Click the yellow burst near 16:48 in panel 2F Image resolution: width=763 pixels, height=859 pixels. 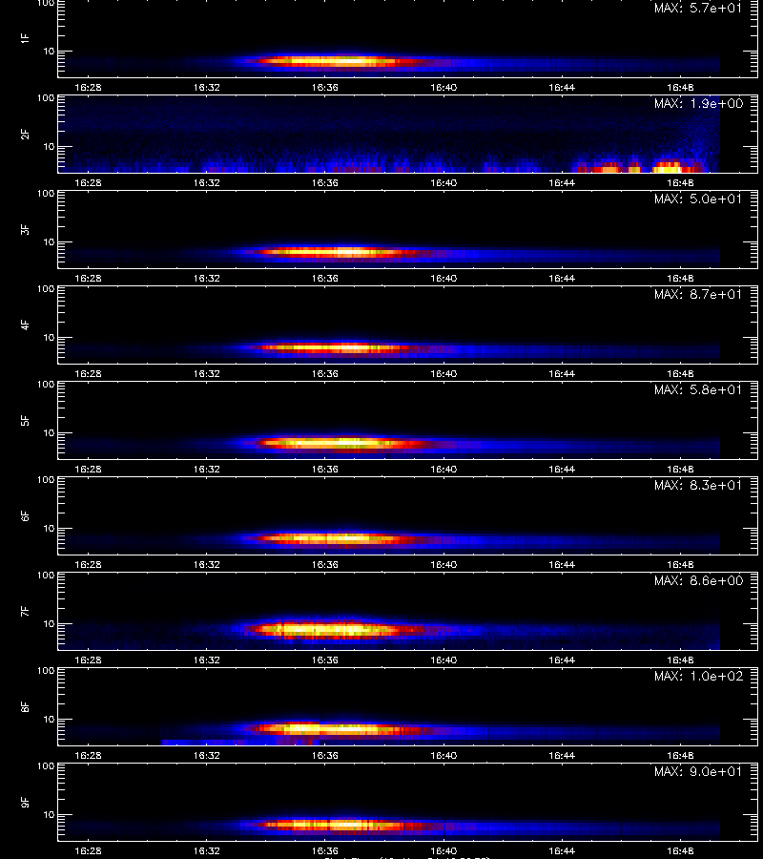coord(667,166)
